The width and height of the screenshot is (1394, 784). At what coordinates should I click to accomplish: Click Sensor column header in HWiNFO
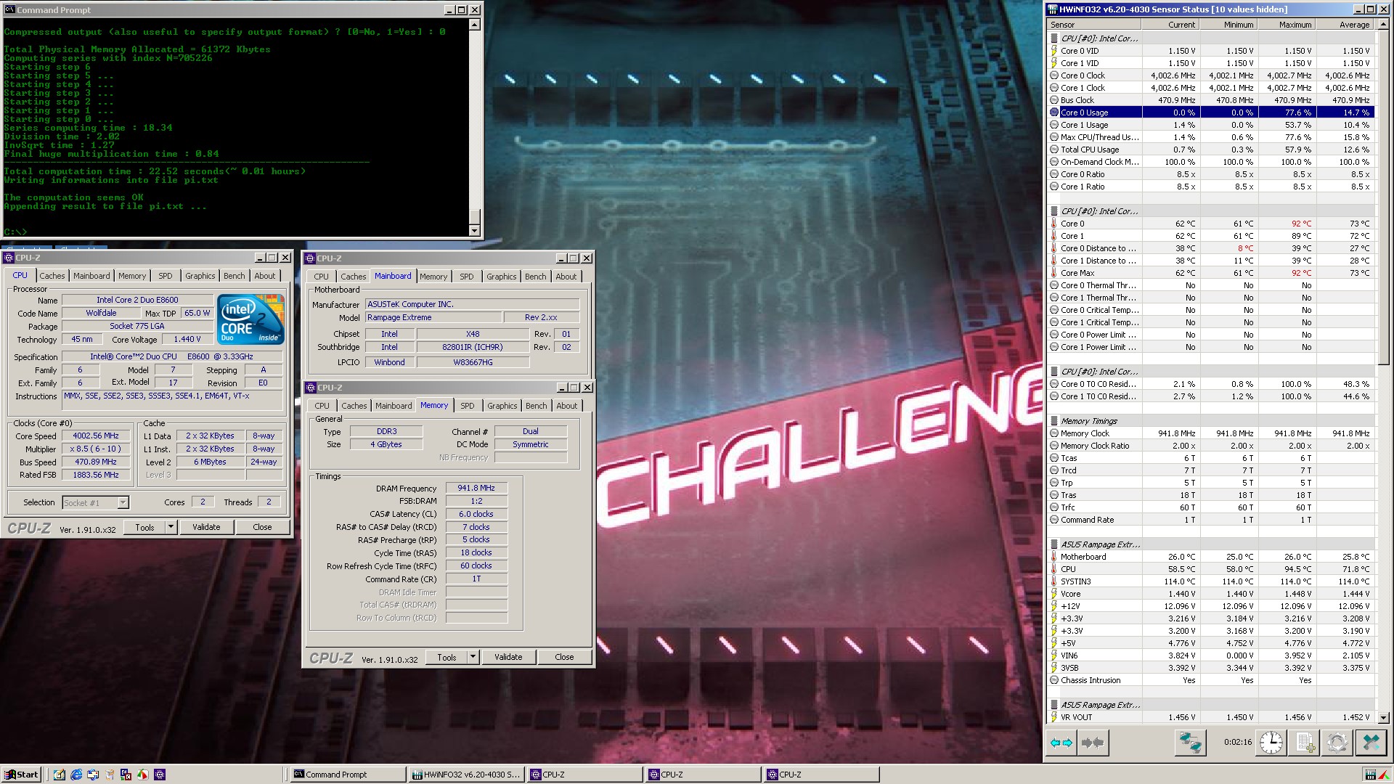(x=1094, y=25)
